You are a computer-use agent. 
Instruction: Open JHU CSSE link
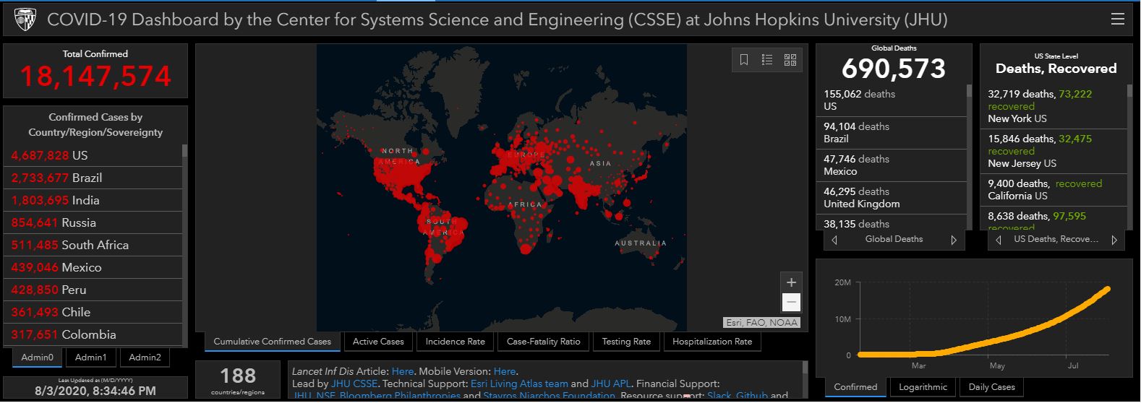354,383
